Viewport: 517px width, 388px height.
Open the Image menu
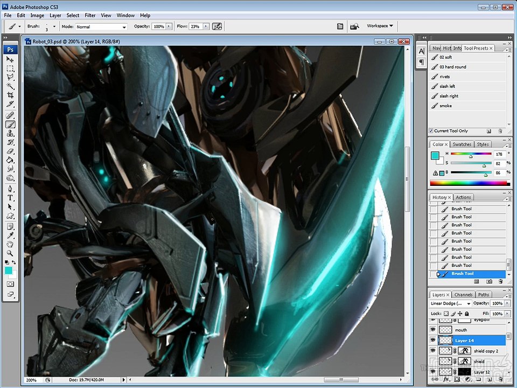pyautogui.click(x=37, y=15)
